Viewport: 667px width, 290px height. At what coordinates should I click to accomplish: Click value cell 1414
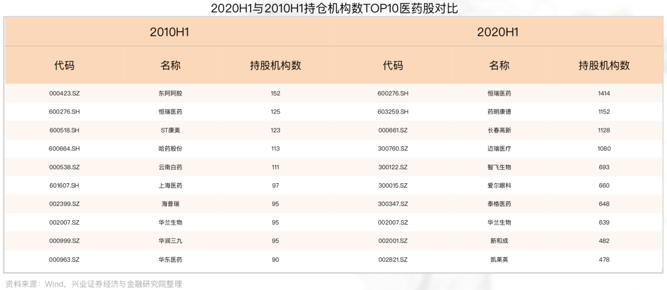pyautogui.click(x=603, y=94)
